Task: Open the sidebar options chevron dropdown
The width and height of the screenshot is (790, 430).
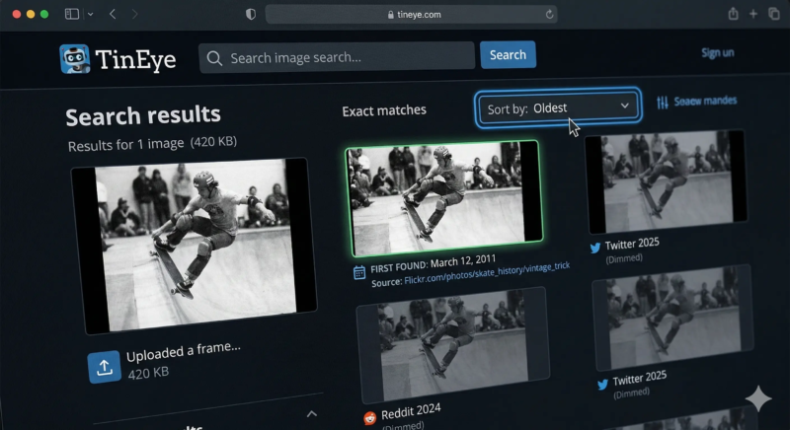Action: tap(90, 14)
